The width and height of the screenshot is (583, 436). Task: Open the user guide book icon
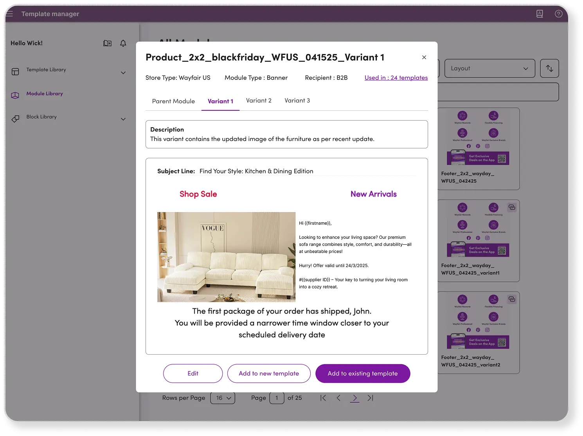[540, 14]
